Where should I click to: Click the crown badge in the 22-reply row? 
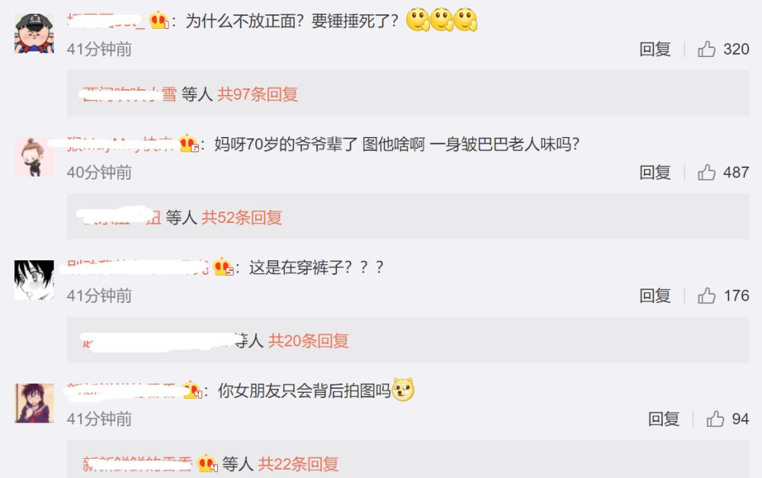coord(207,464)
